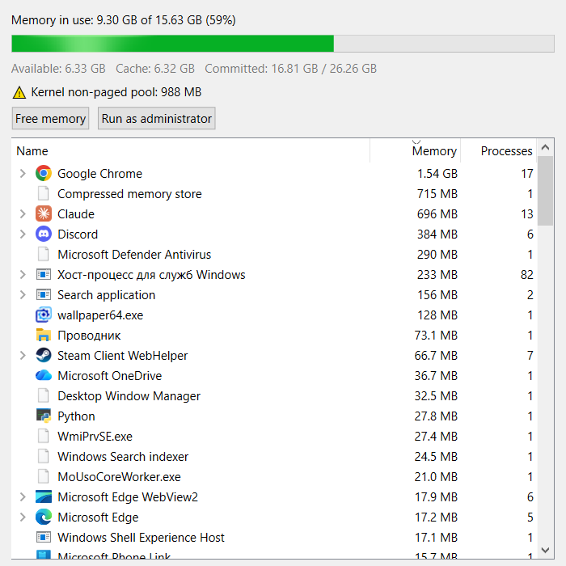566x566 pixels.
Task: Click the Steam Client WebHelper icon
Action: tap(44, 356)
